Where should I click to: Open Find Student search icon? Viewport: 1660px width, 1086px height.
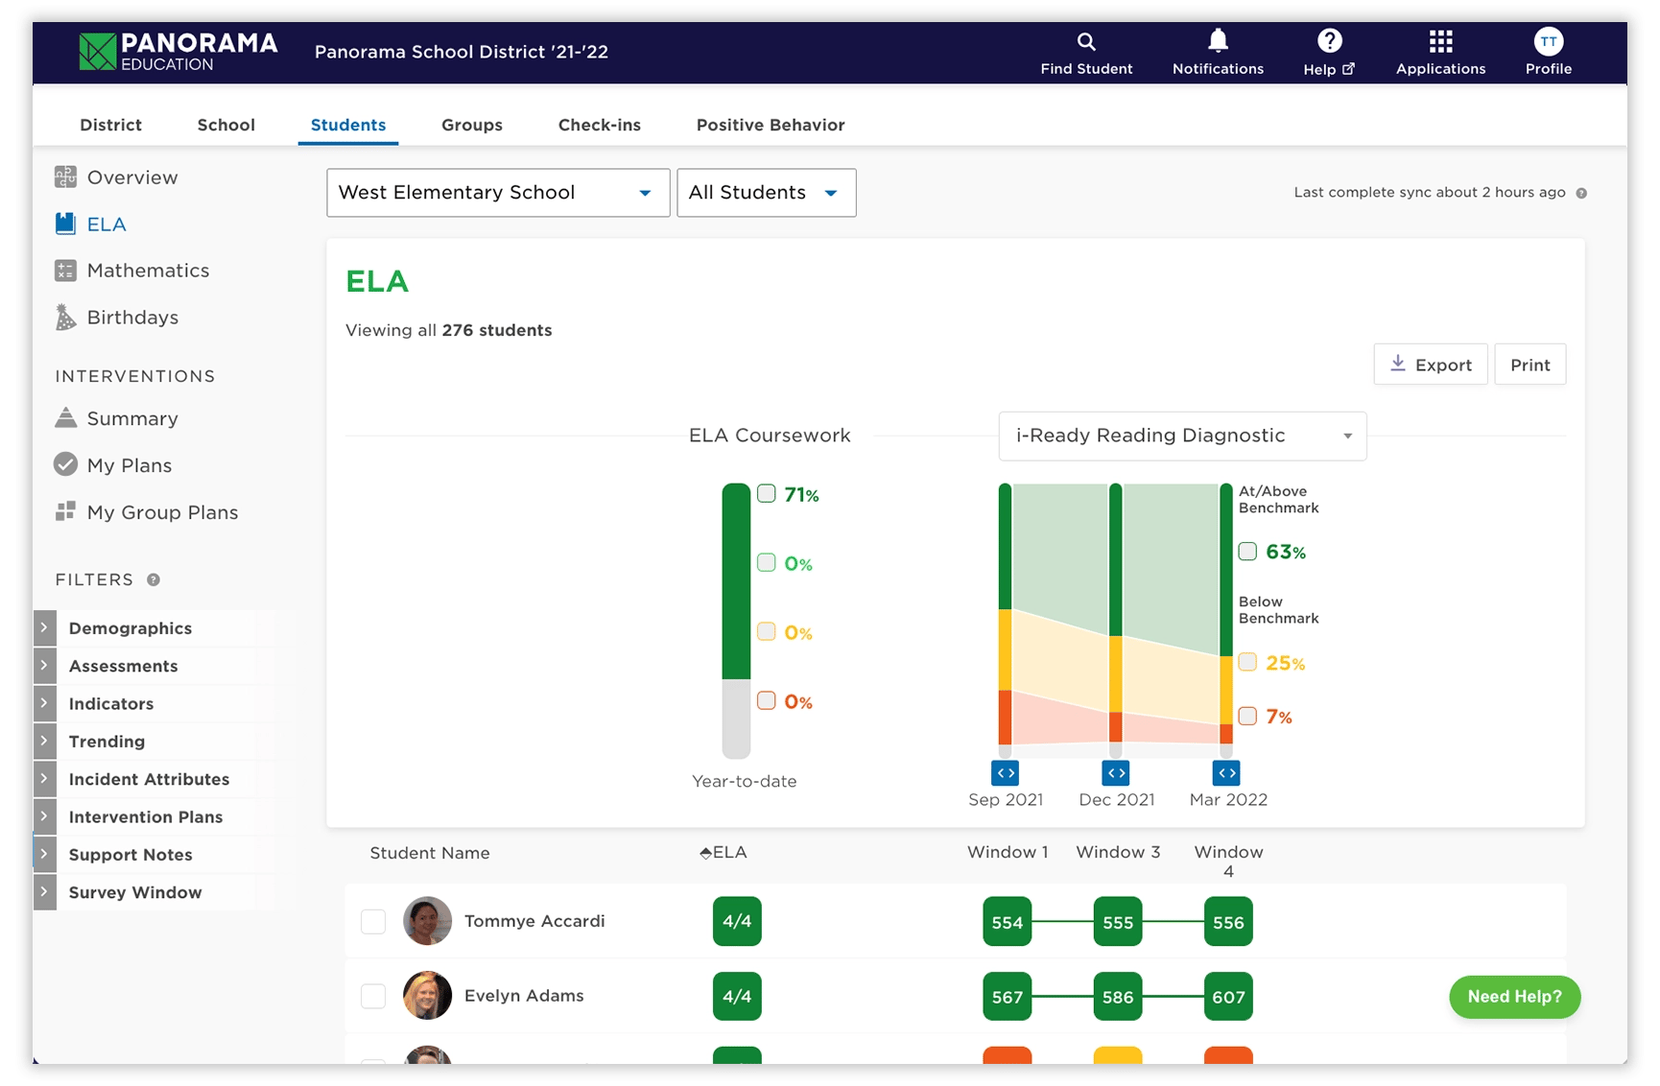pos(1086,41)
